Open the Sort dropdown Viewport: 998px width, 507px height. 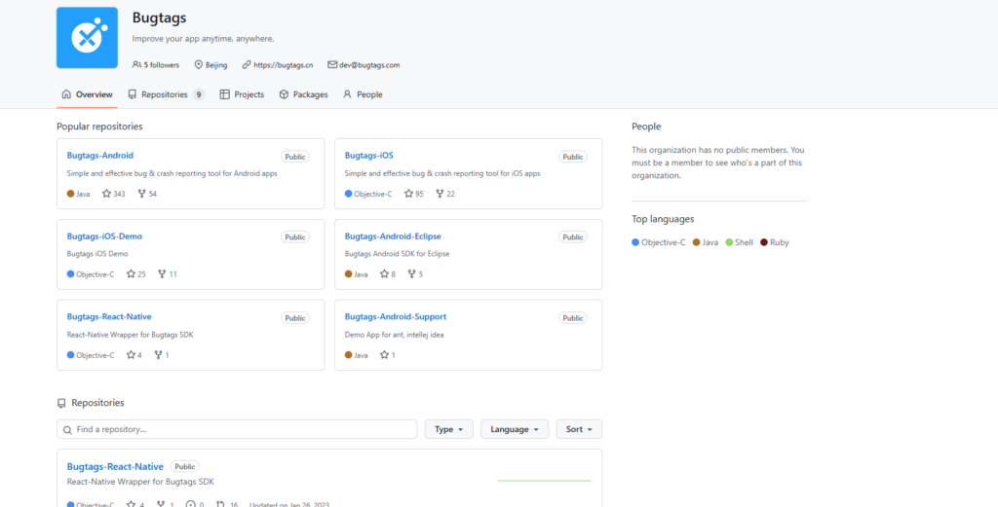579,429
